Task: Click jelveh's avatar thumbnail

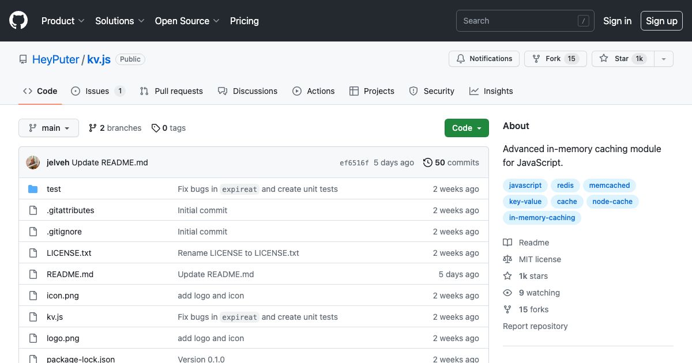Action: [33, 162]
